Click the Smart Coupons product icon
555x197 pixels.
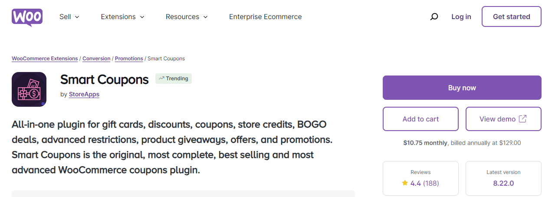pos(29,89)
